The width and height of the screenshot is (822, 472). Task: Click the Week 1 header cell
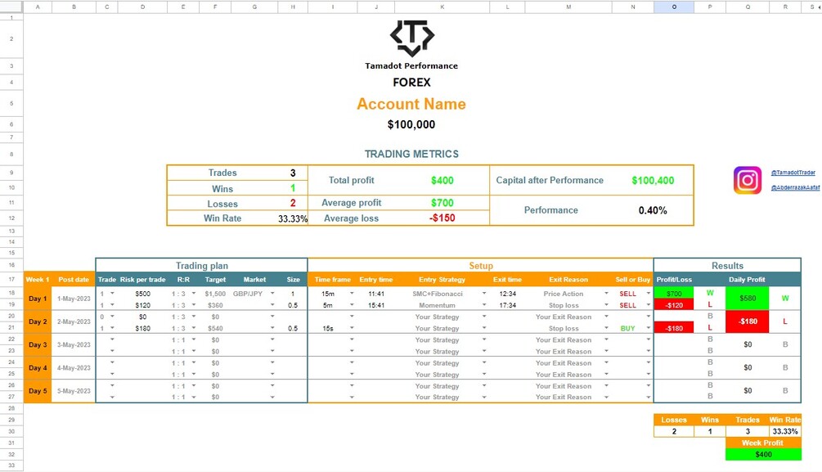(x=38, y=280)
